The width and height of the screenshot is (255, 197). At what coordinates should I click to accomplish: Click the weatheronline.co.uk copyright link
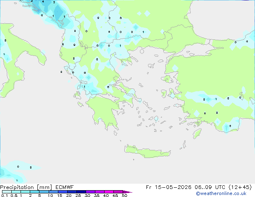221,193
